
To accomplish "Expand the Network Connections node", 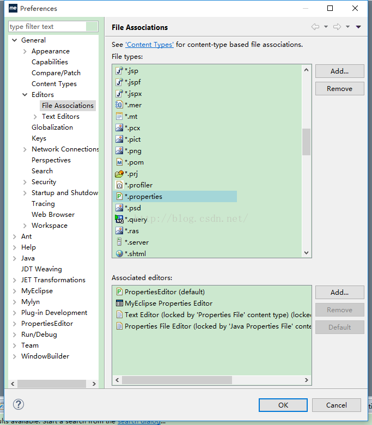I will point(25,149).
